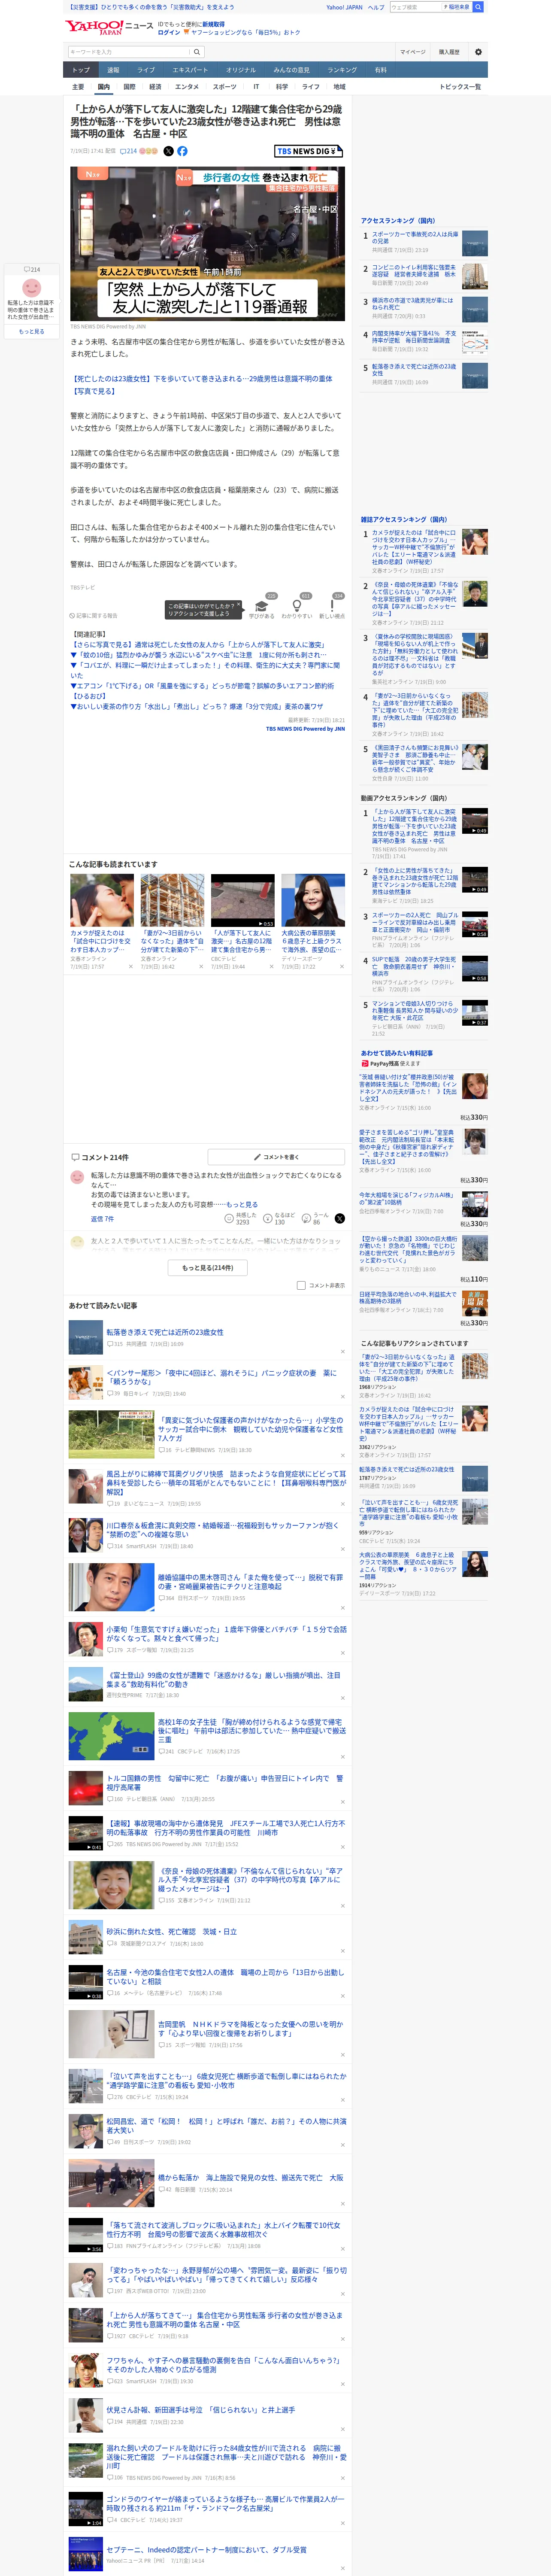Screen dimensions: 551x2576
Task: Share article on X below the headline
Action: point(168,151)
